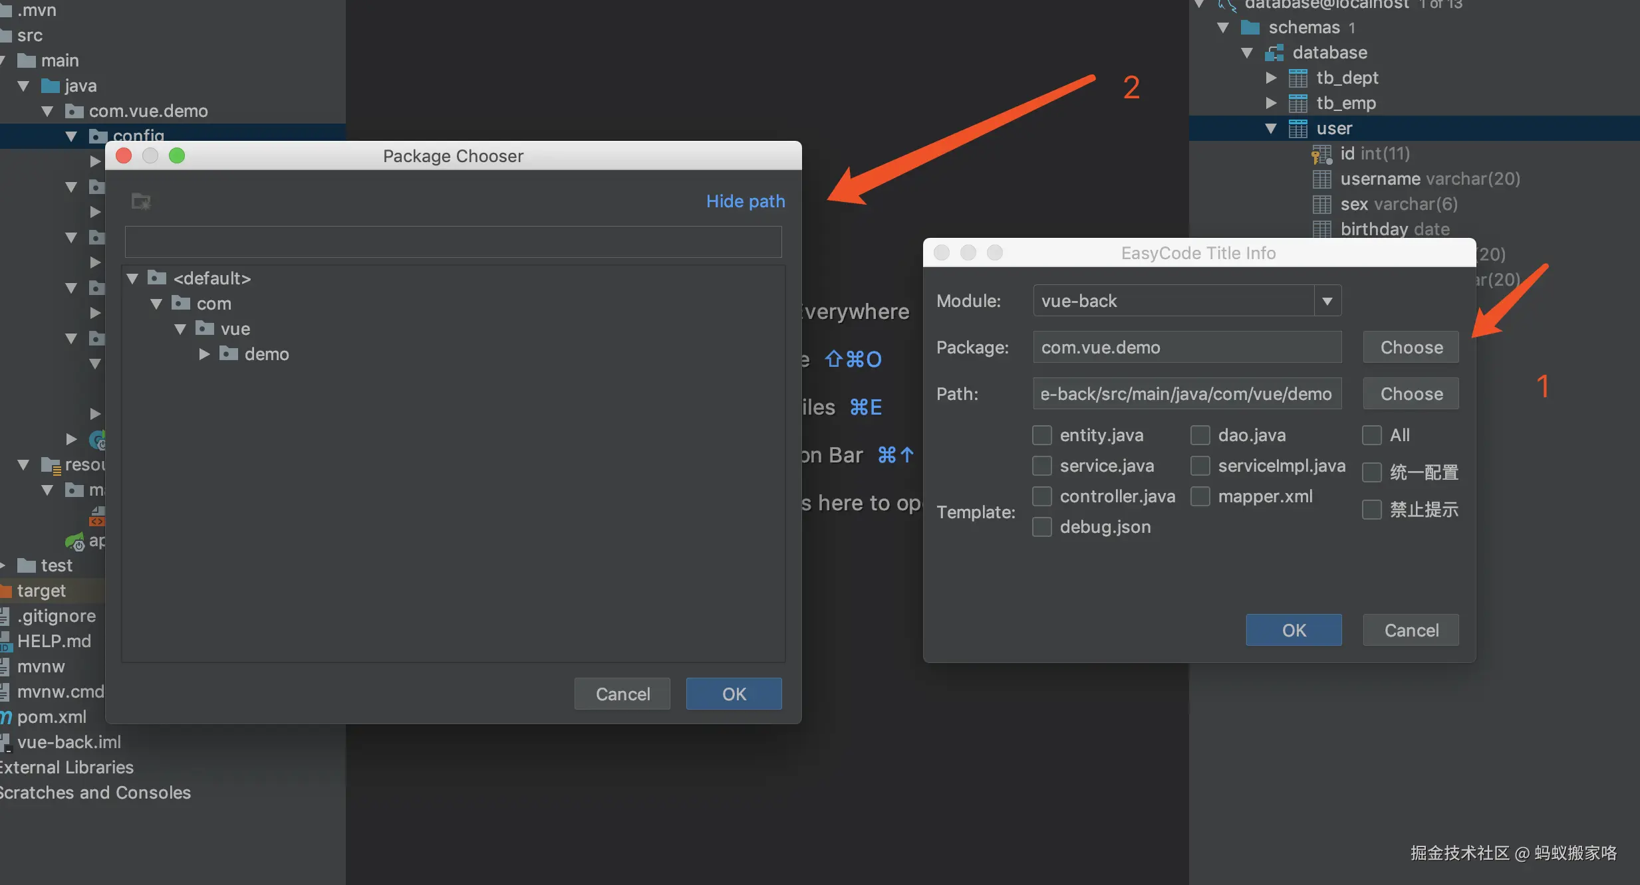1640x885 pixels.
Task: Collapse the schemas node in database panel
Action: 1223,27
